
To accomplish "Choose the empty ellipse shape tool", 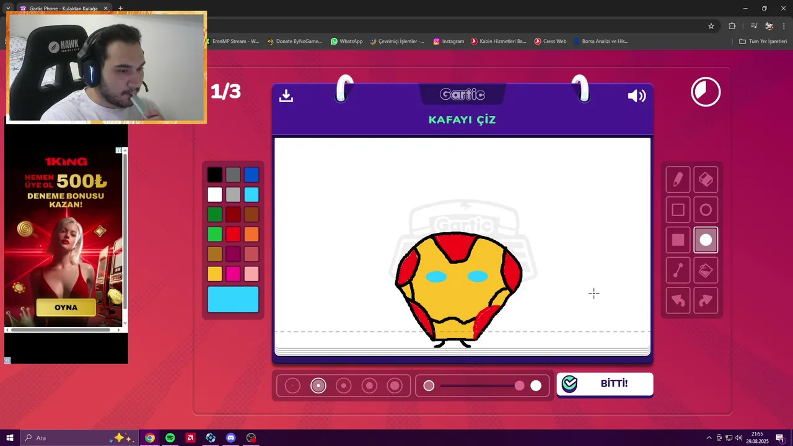I will click(x=706, y=210).
